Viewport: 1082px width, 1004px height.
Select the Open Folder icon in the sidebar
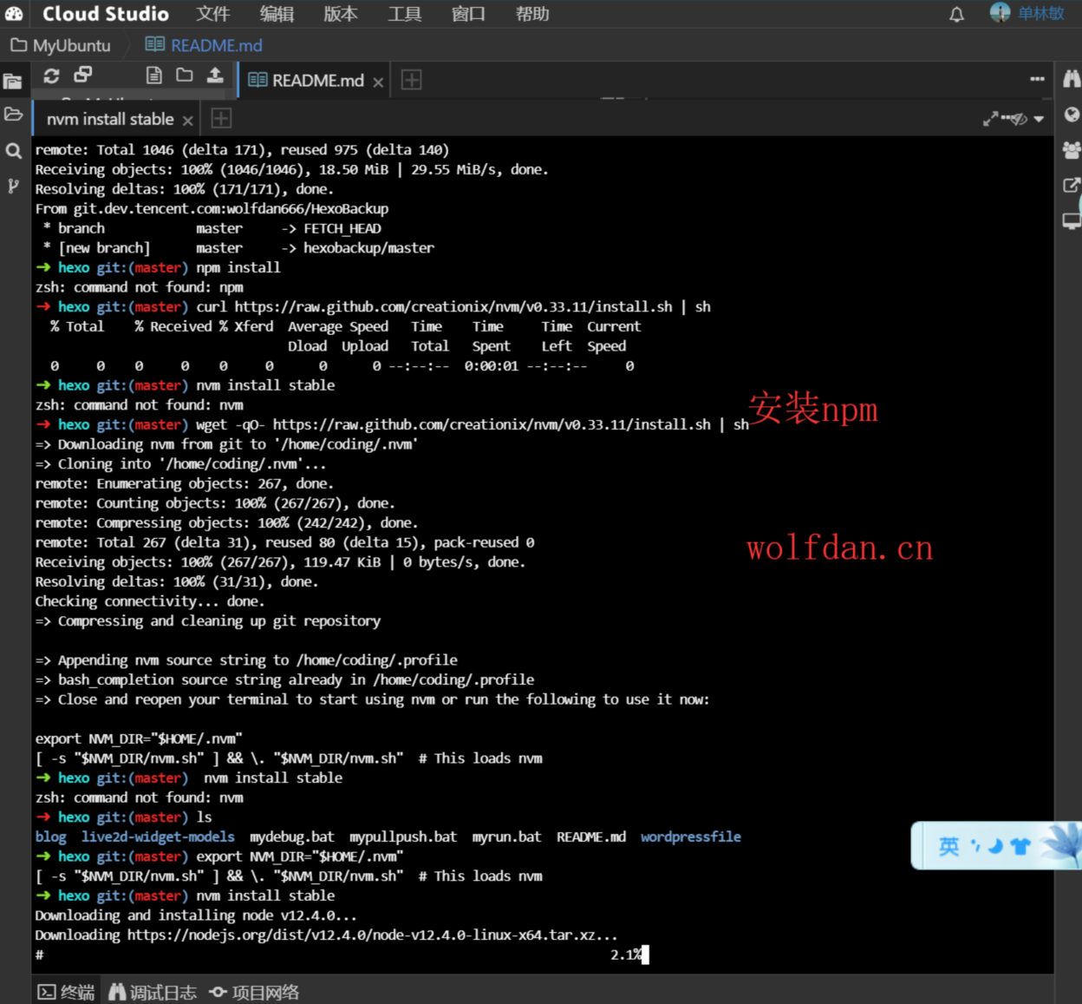13,115
